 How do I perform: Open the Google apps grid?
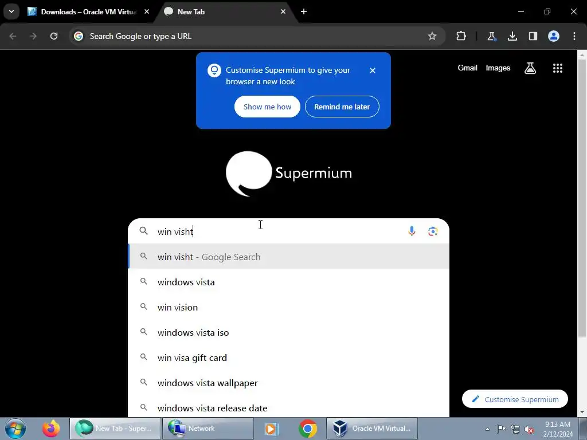(557, 68)
